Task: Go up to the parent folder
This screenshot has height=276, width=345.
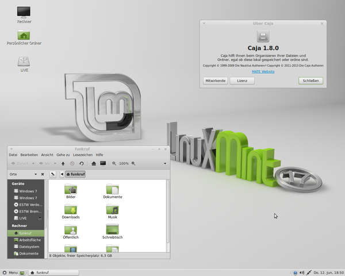Action: coord(63,163)
